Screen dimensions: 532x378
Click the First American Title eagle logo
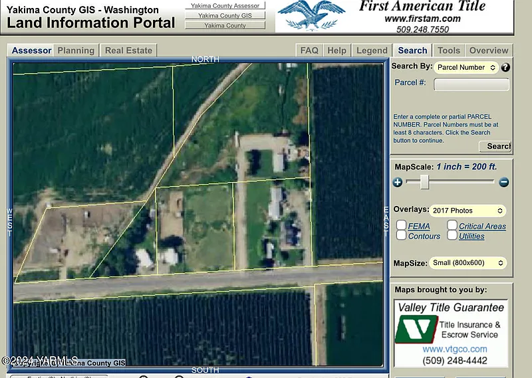311,15
